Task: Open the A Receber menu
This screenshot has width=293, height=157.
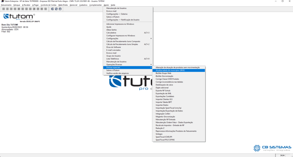Action: click(x=26, y=5)
